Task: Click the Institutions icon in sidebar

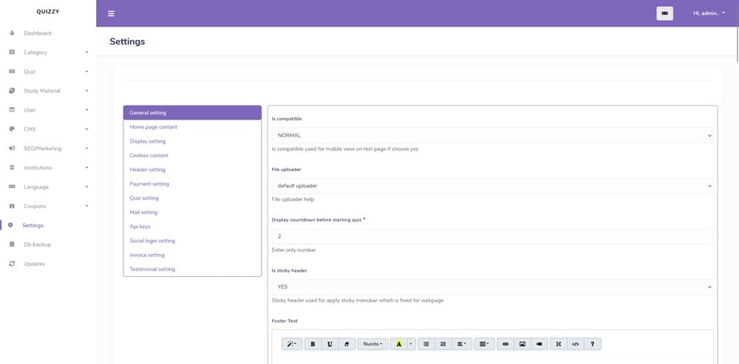Action: tap(12, 168)
